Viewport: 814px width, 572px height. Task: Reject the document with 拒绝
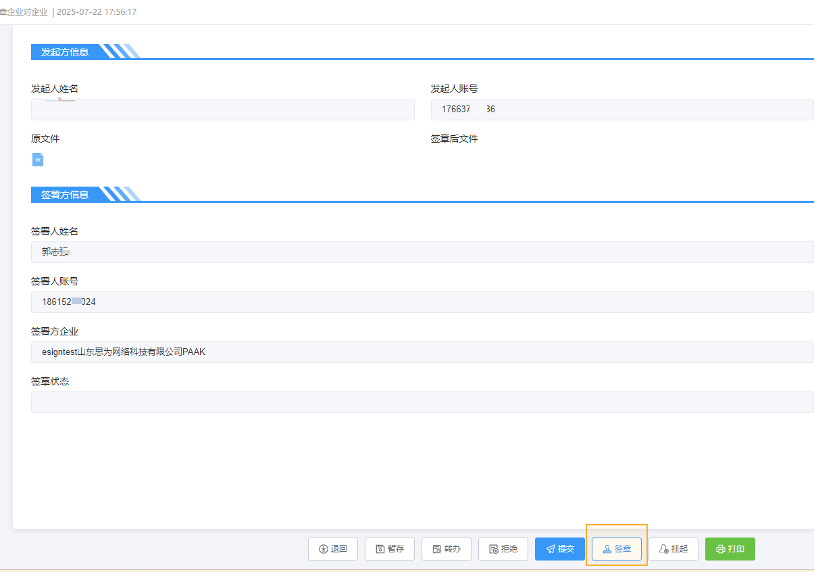[503, 549]
